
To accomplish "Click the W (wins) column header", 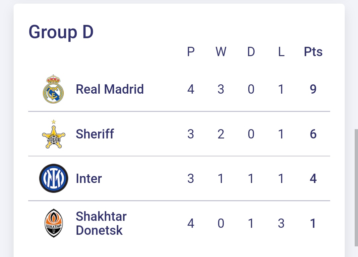I will [x=221, y=52].
